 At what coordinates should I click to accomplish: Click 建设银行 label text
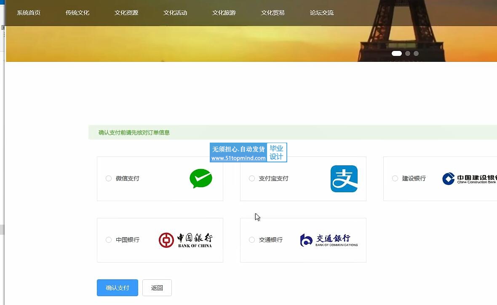pyautogui.click(x=414, y=178)
